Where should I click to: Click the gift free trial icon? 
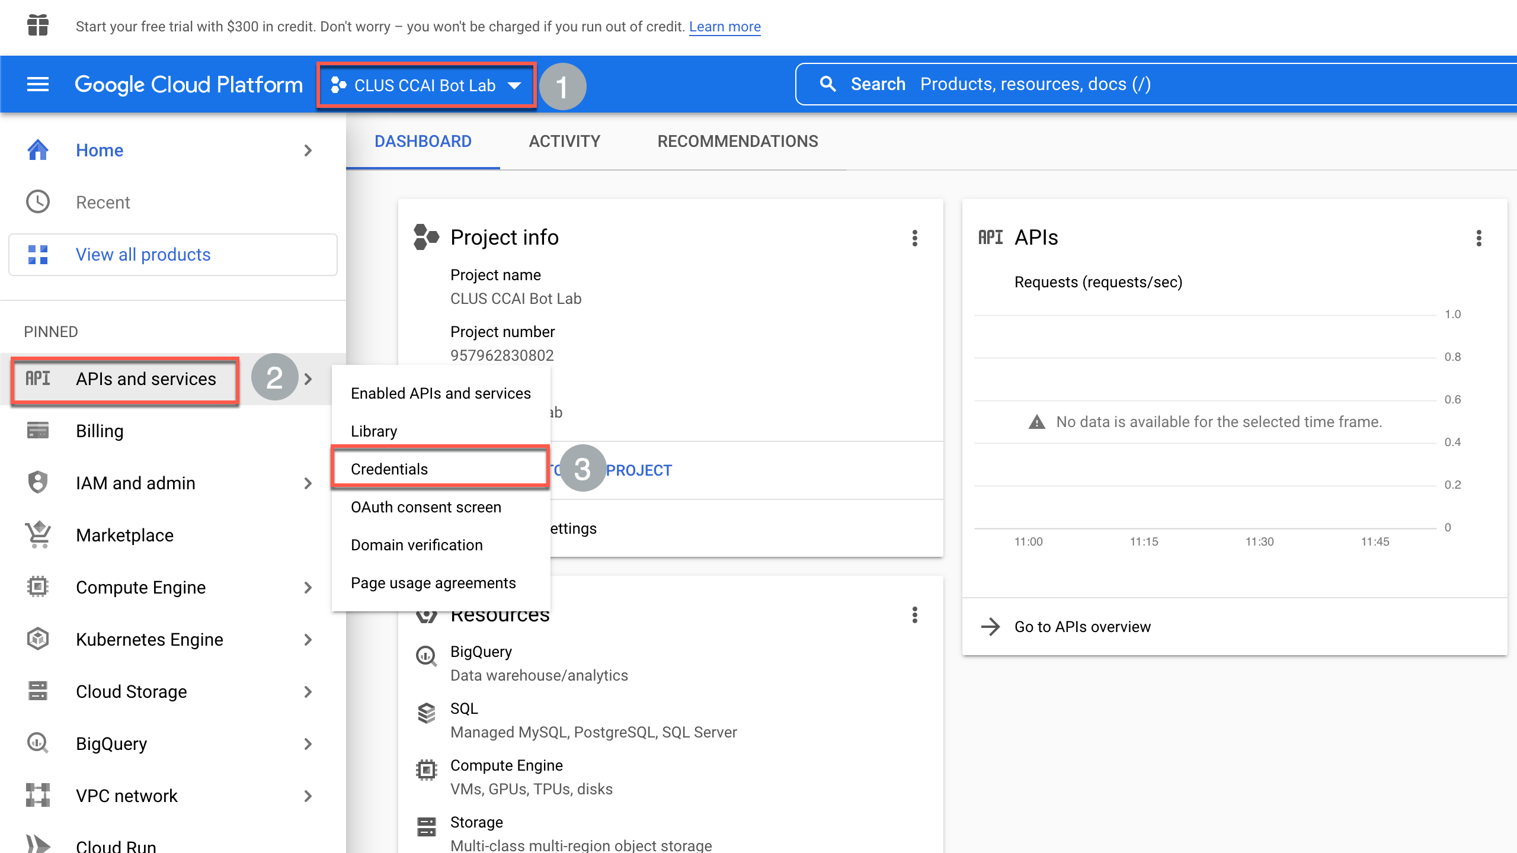[x=38, y=25]
